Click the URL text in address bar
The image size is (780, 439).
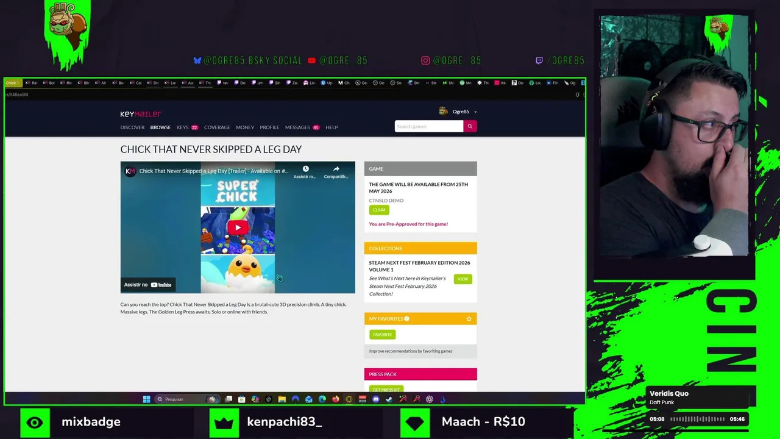pyautogui.click(x=17, y=95)
